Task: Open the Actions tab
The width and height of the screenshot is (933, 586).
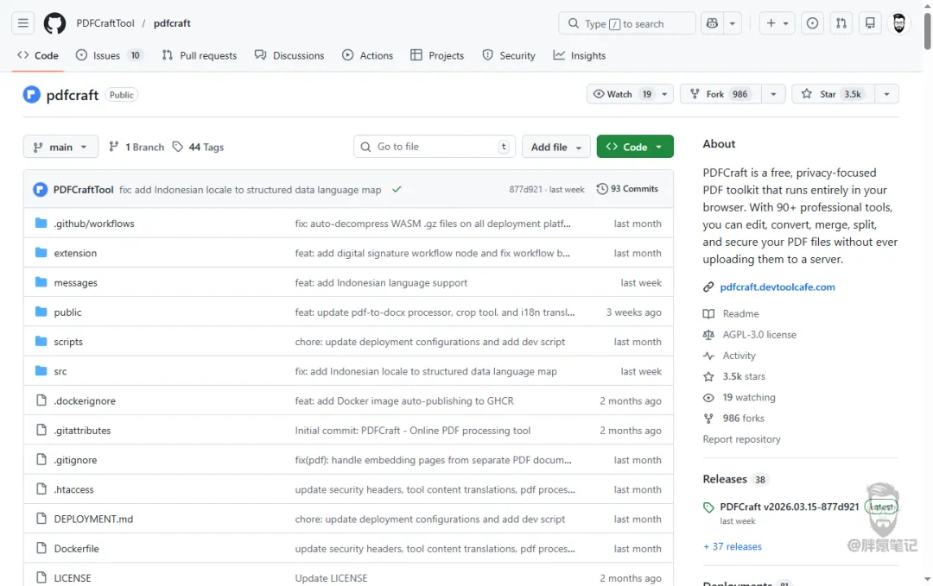Action: (x=367, y=55)
